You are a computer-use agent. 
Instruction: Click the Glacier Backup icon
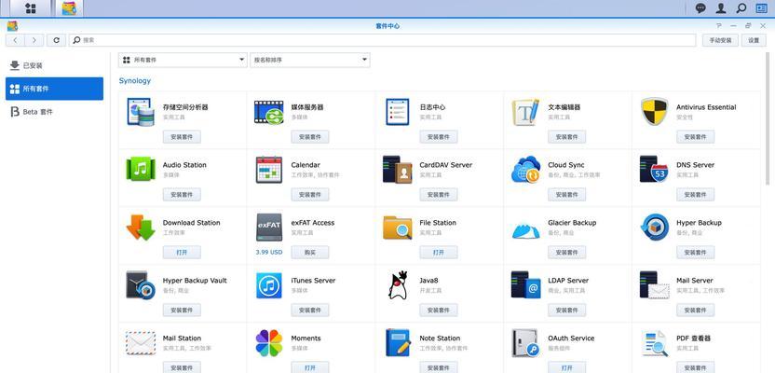tap(525, 229)
